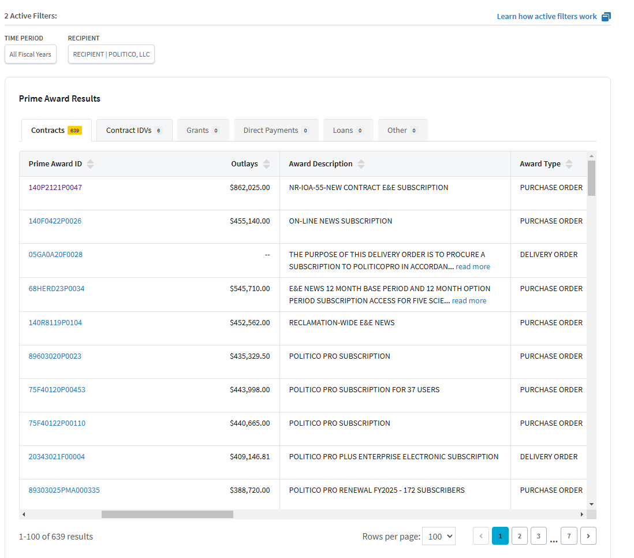Open award 75F40122P00110

pos(57,423)
